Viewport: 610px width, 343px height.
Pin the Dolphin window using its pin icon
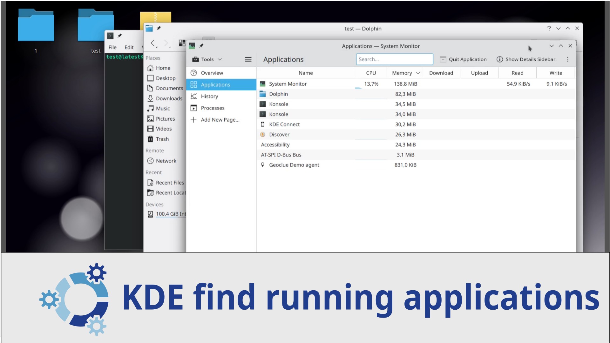159,29
